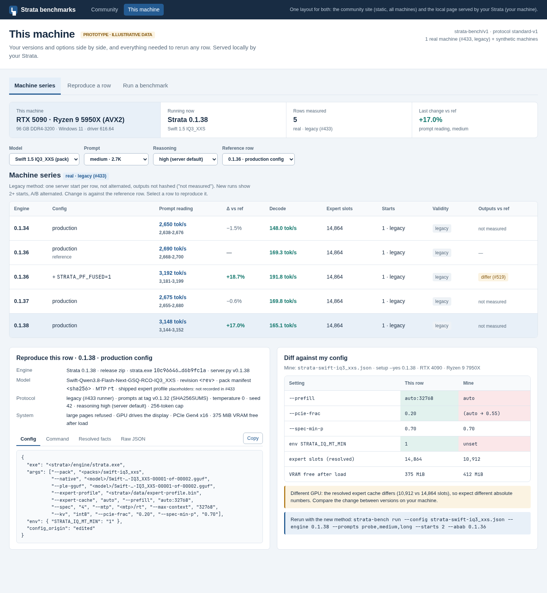Open the Community nav tab
The width and height of the screenshot is (547, 593).
pos(104,10)
